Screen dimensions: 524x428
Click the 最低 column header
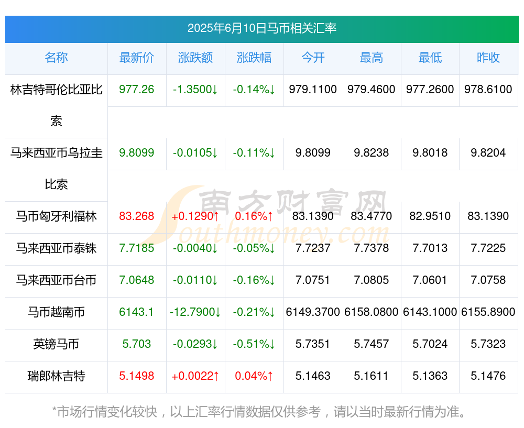(430, 58)
